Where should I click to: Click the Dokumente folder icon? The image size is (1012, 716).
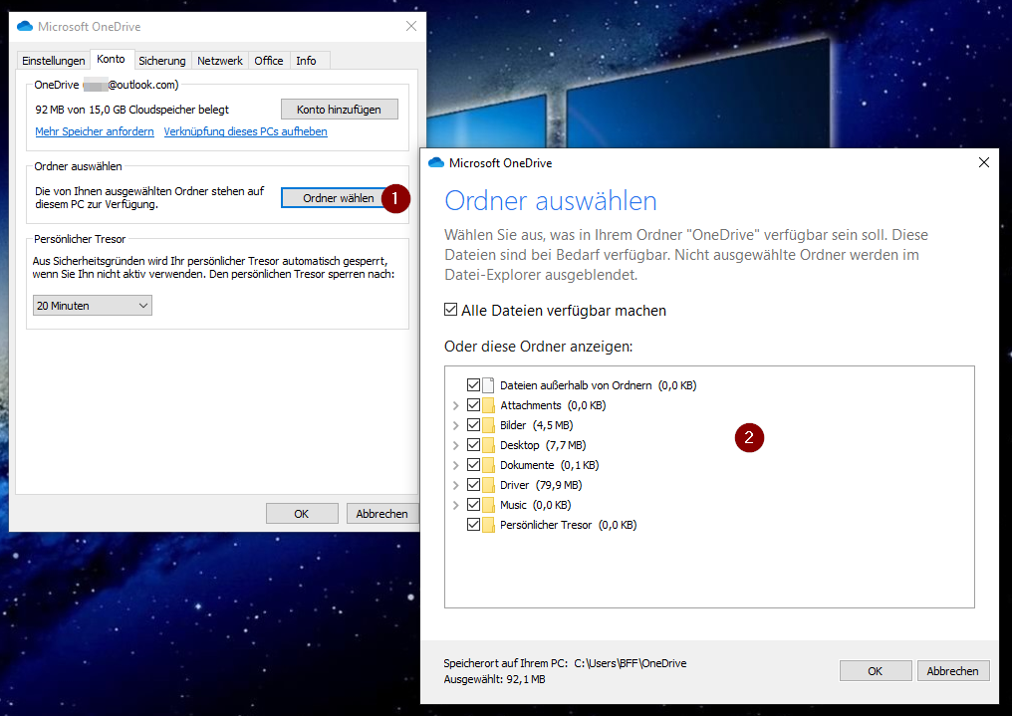[489, 465]
